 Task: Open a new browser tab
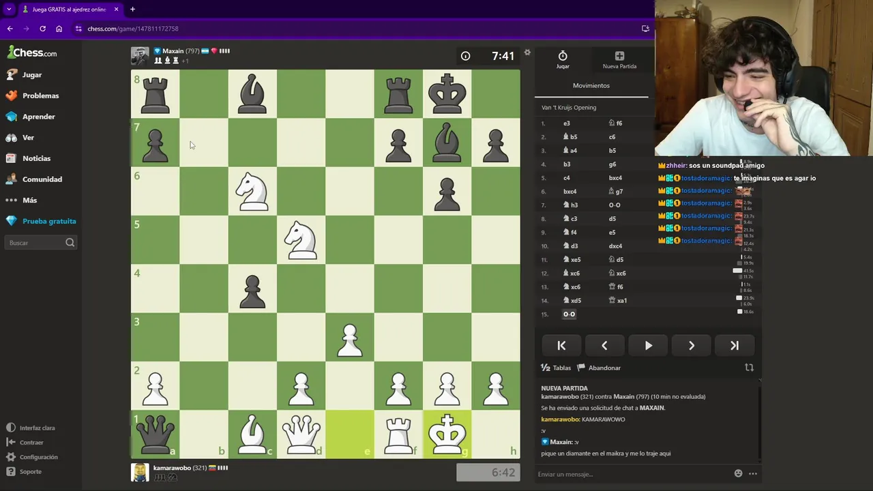pyautogui.click(x=132, y=10)
